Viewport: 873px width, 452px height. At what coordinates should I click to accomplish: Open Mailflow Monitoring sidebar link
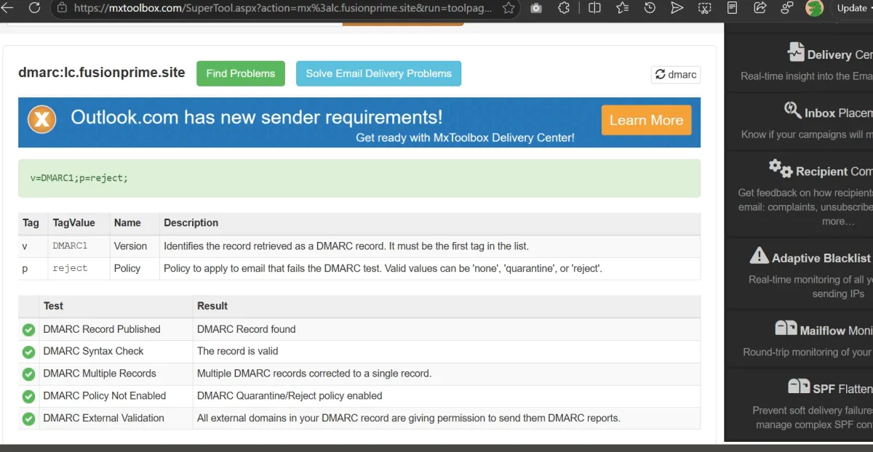836,331
